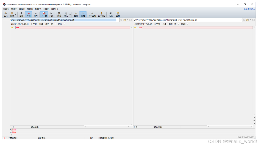Image resolution: width=258 pixels, height=146 pixels.
Task: Click right pane swap arrow icon
Action: click(x=244, y=20)
